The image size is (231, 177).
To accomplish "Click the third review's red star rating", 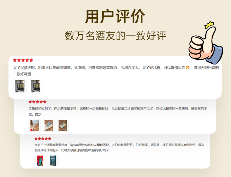I will tap(43, 139).
